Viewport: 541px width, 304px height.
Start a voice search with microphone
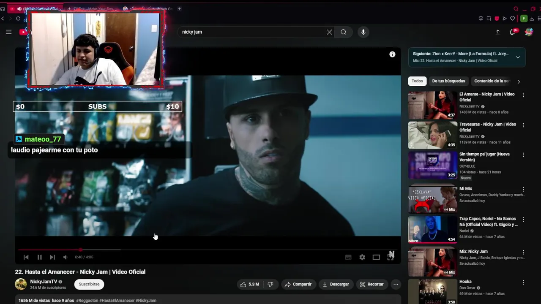click(363, 32)
